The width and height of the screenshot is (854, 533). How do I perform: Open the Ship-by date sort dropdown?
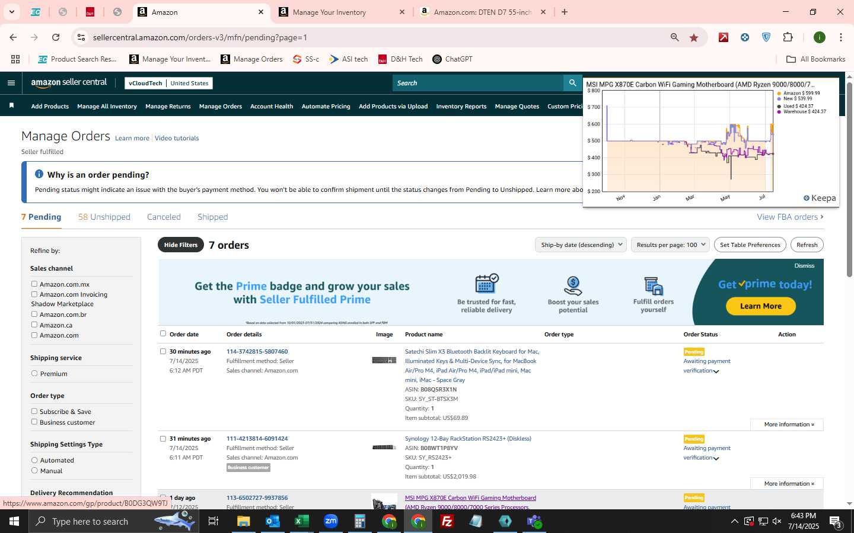pyautogui.click(x=581, y=245)
